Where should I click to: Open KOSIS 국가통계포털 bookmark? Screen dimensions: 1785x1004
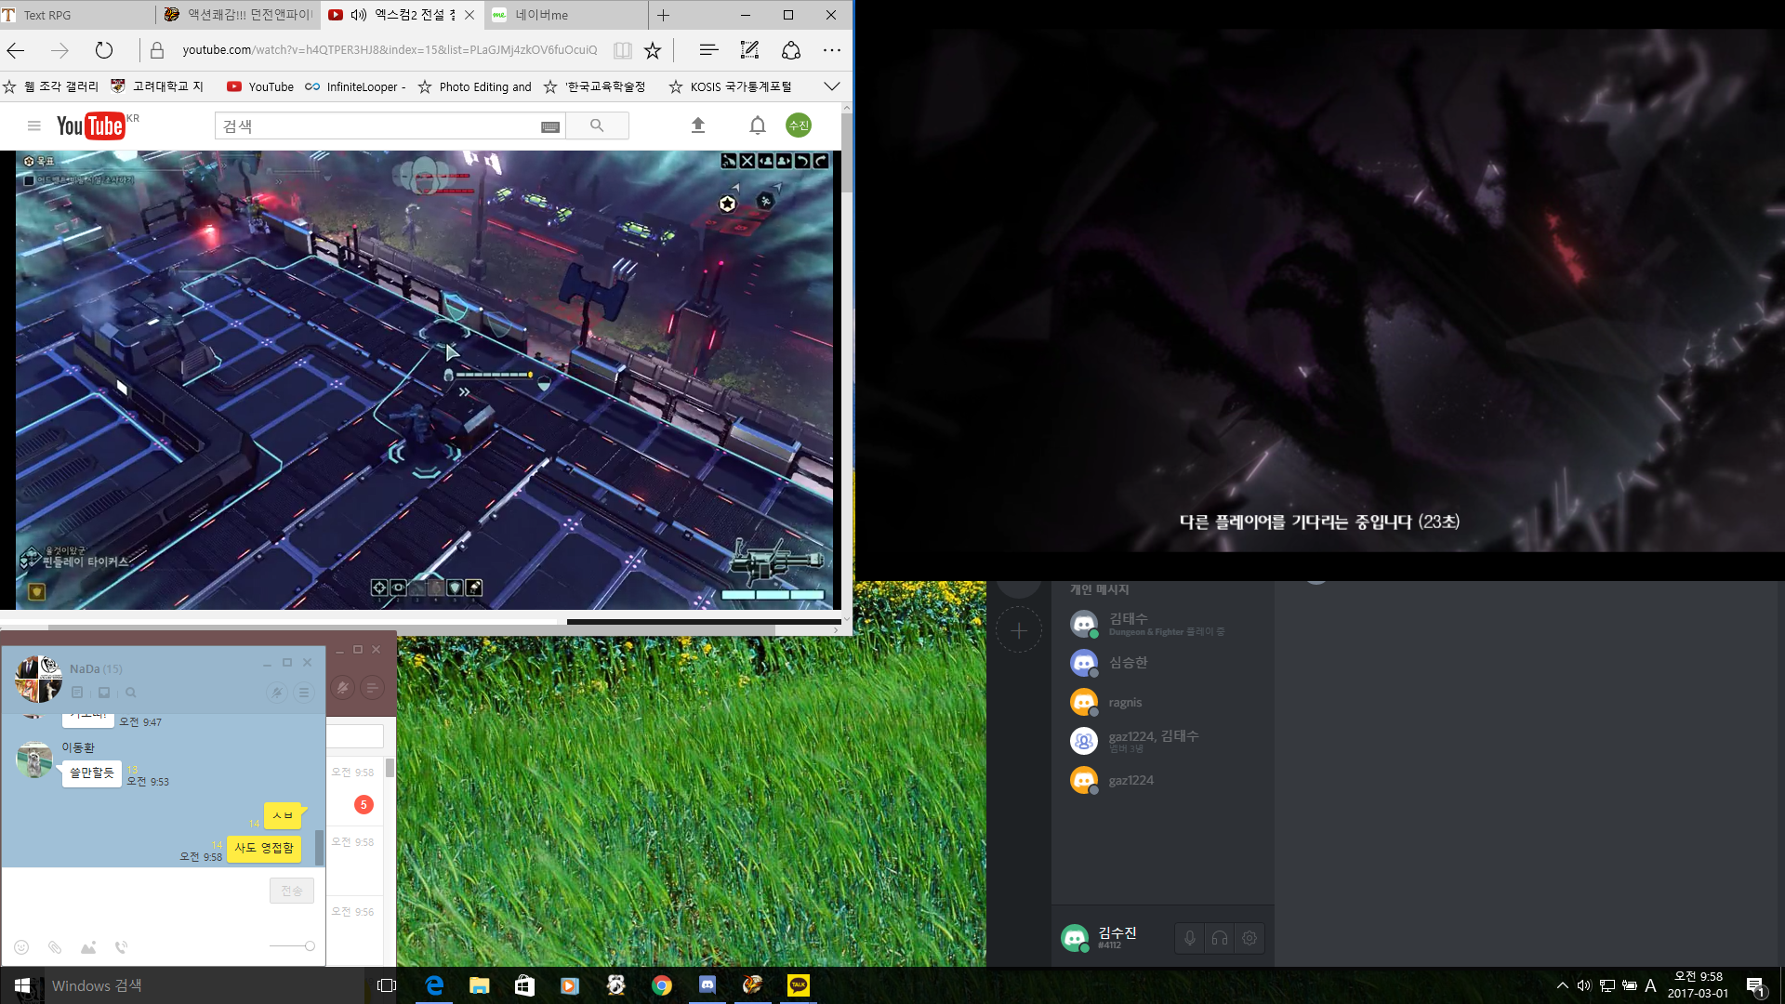[x=730, y=86]
